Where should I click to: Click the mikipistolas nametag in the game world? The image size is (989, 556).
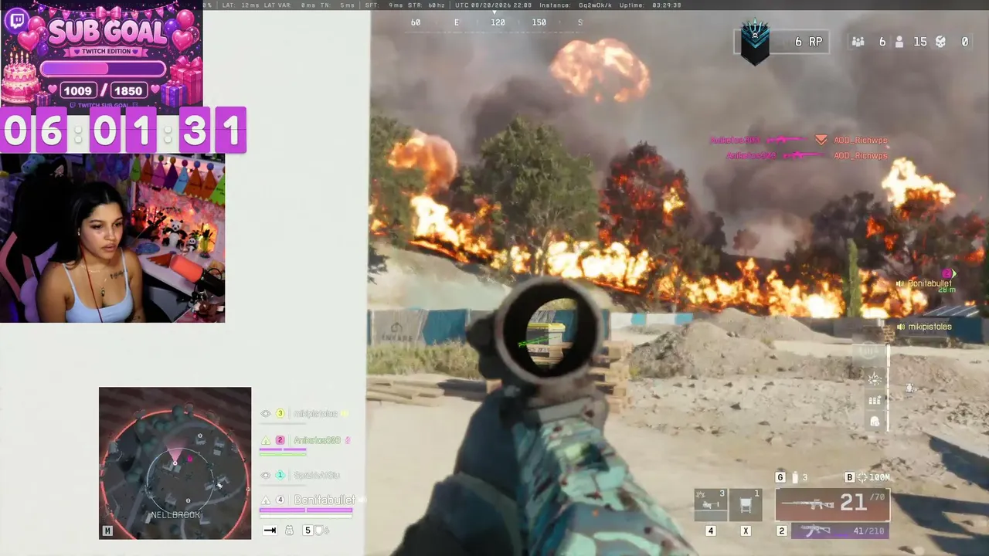pyautogui.click(x=930, y=327)
